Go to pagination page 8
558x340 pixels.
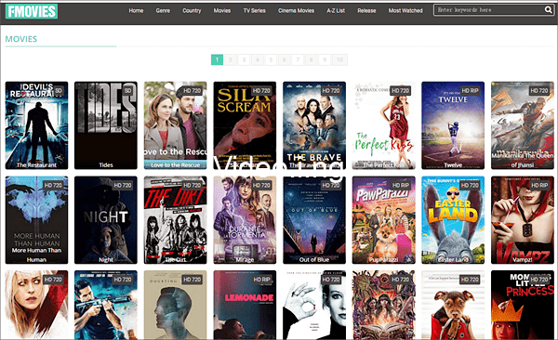312,59
